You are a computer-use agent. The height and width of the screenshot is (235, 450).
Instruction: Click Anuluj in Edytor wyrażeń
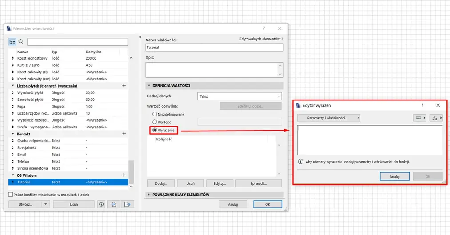[x=394, y=176]
